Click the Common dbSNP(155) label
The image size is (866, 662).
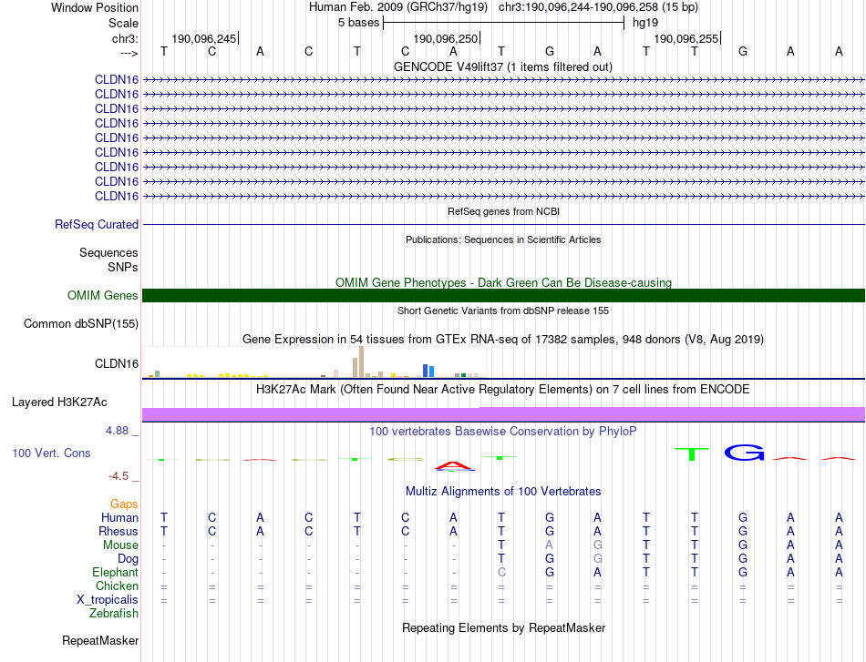click(81, 324)
